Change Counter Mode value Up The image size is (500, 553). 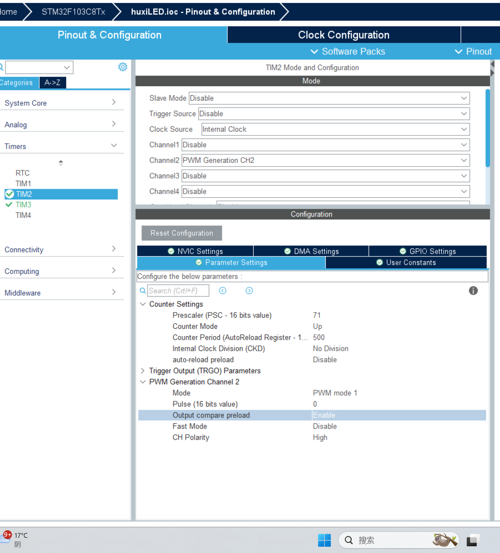(x=318, y=326)
